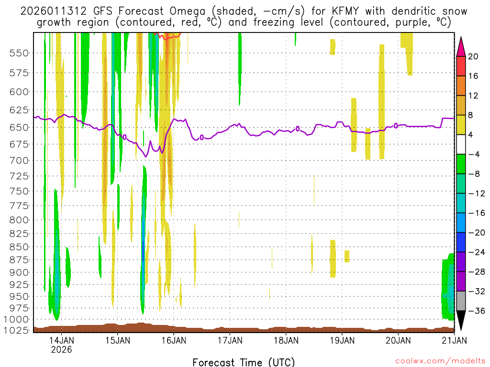
Task: Click the red 16-to-20 colorbar segment
Action: [x=461, y=66]
